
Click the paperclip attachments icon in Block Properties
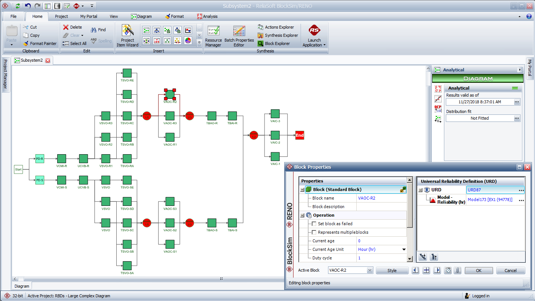(458, 271)
